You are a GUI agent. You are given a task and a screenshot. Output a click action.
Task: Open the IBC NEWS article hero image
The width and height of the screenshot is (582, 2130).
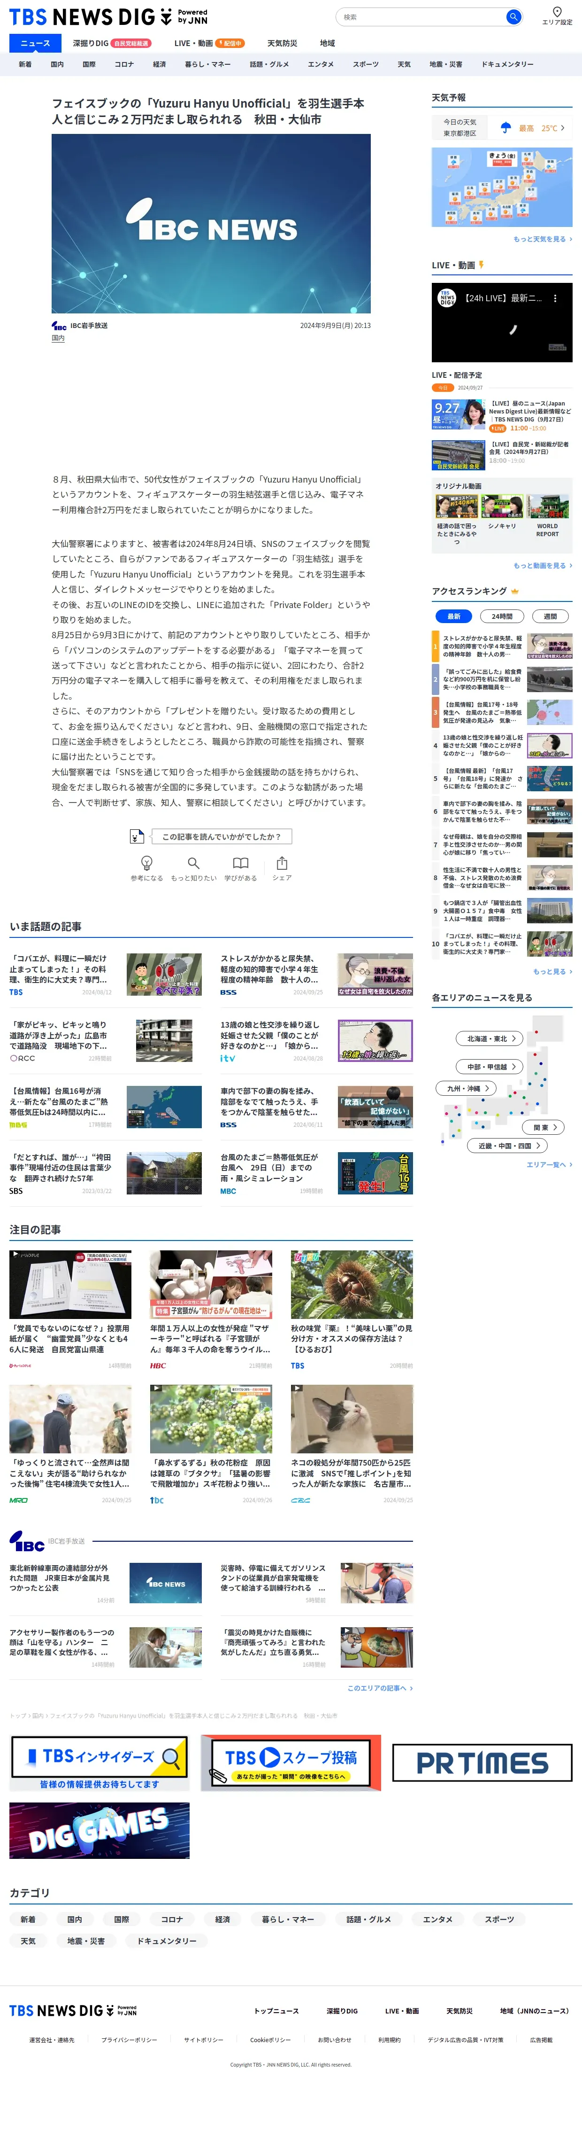tap(211, 223)
